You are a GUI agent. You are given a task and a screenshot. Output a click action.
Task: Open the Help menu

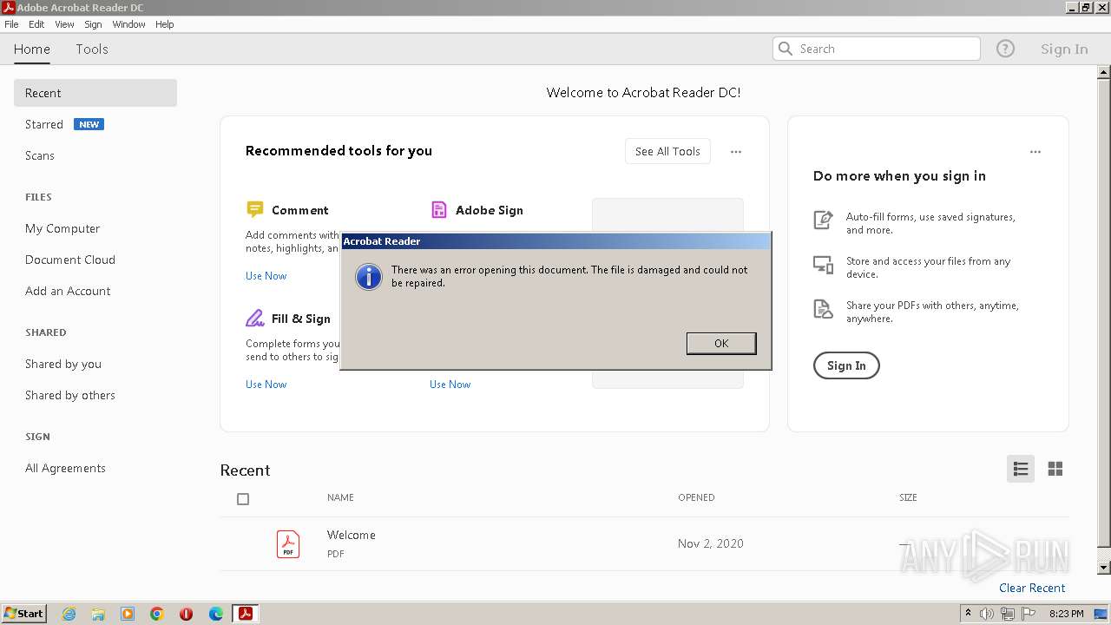165,24
